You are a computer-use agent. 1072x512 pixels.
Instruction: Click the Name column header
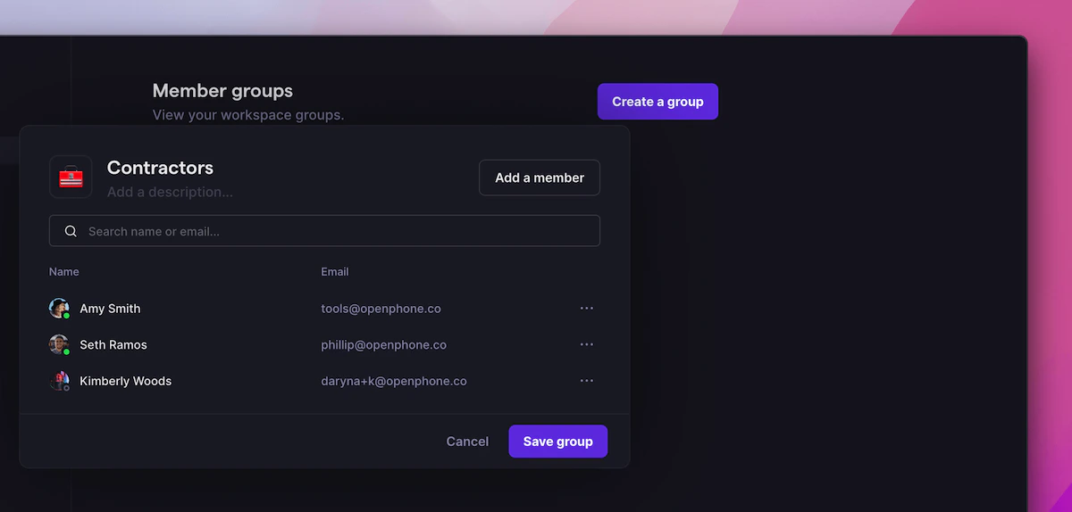click(64, 271)
